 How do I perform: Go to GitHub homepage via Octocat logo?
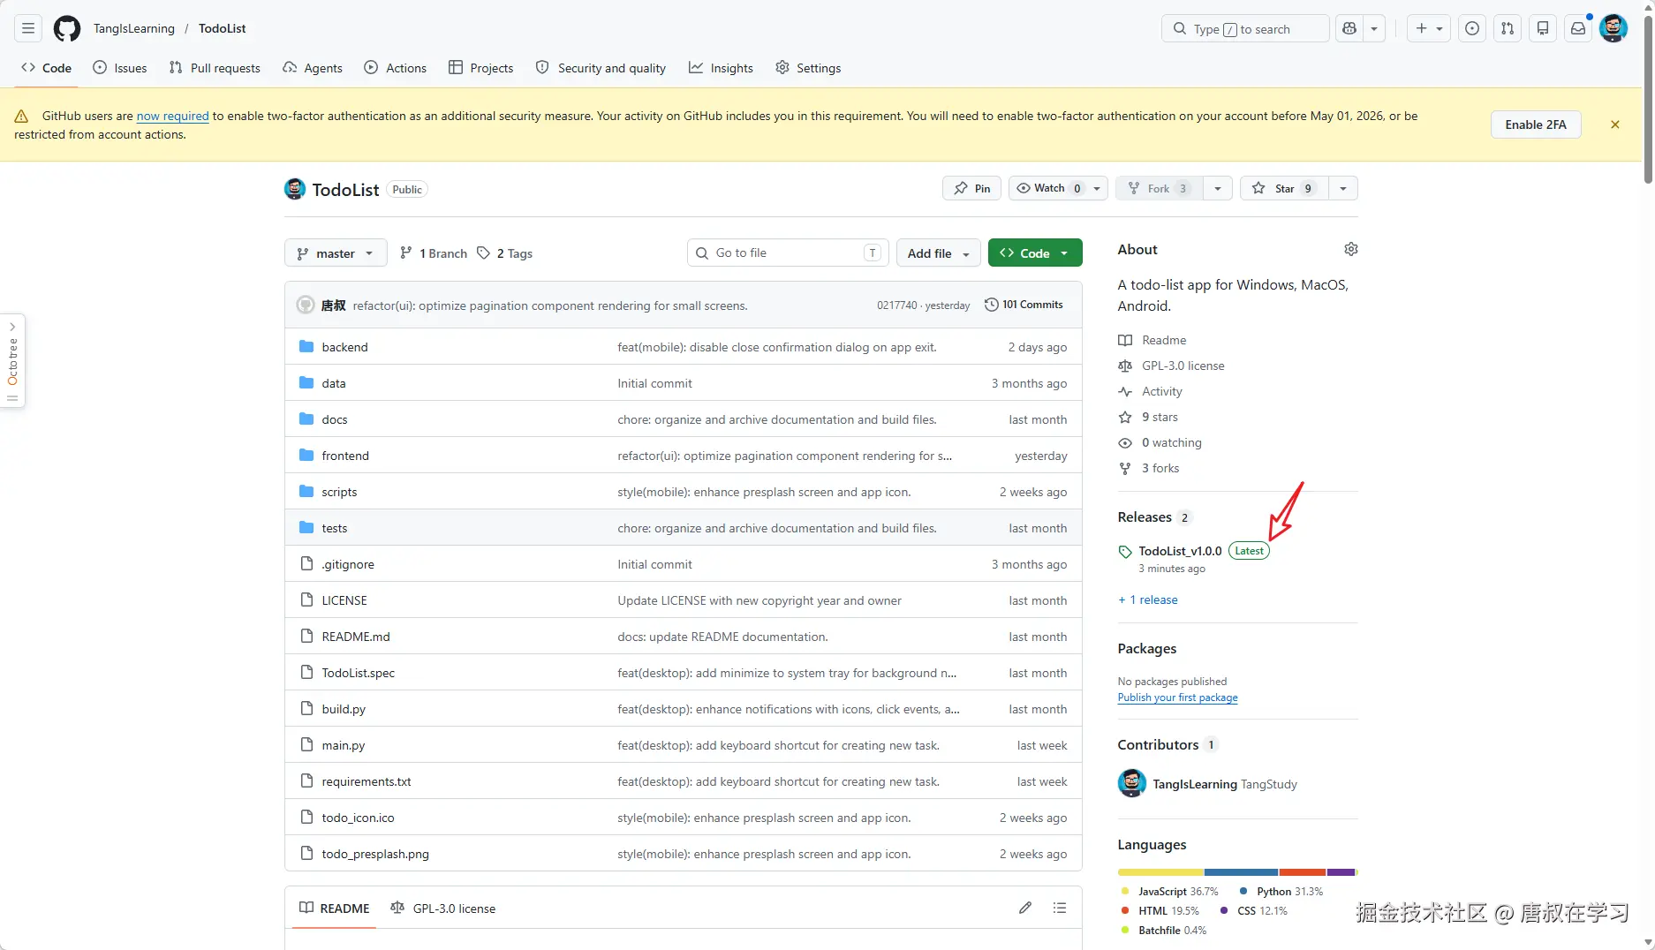click(67, 29)
